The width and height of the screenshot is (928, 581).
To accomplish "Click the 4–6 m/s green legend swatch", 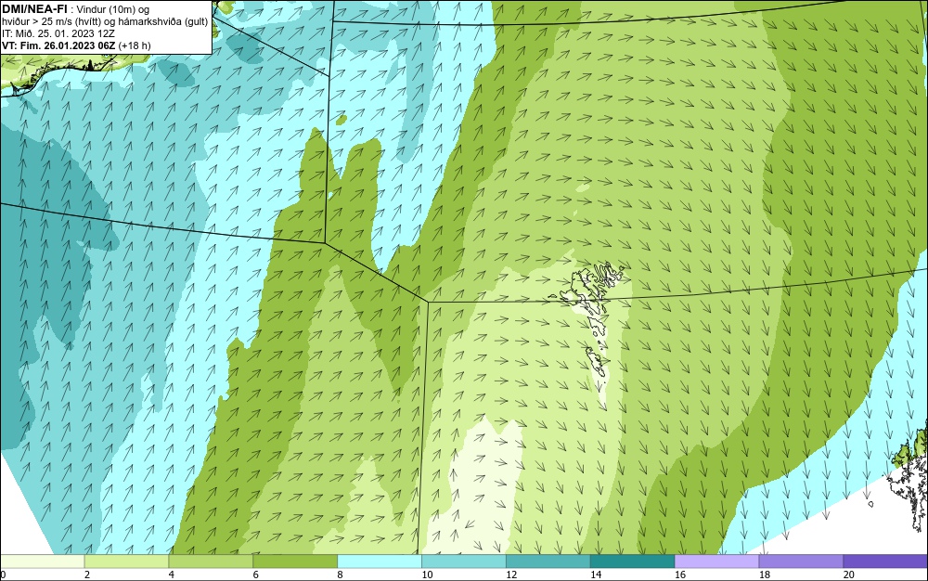I will pos(211,561).
